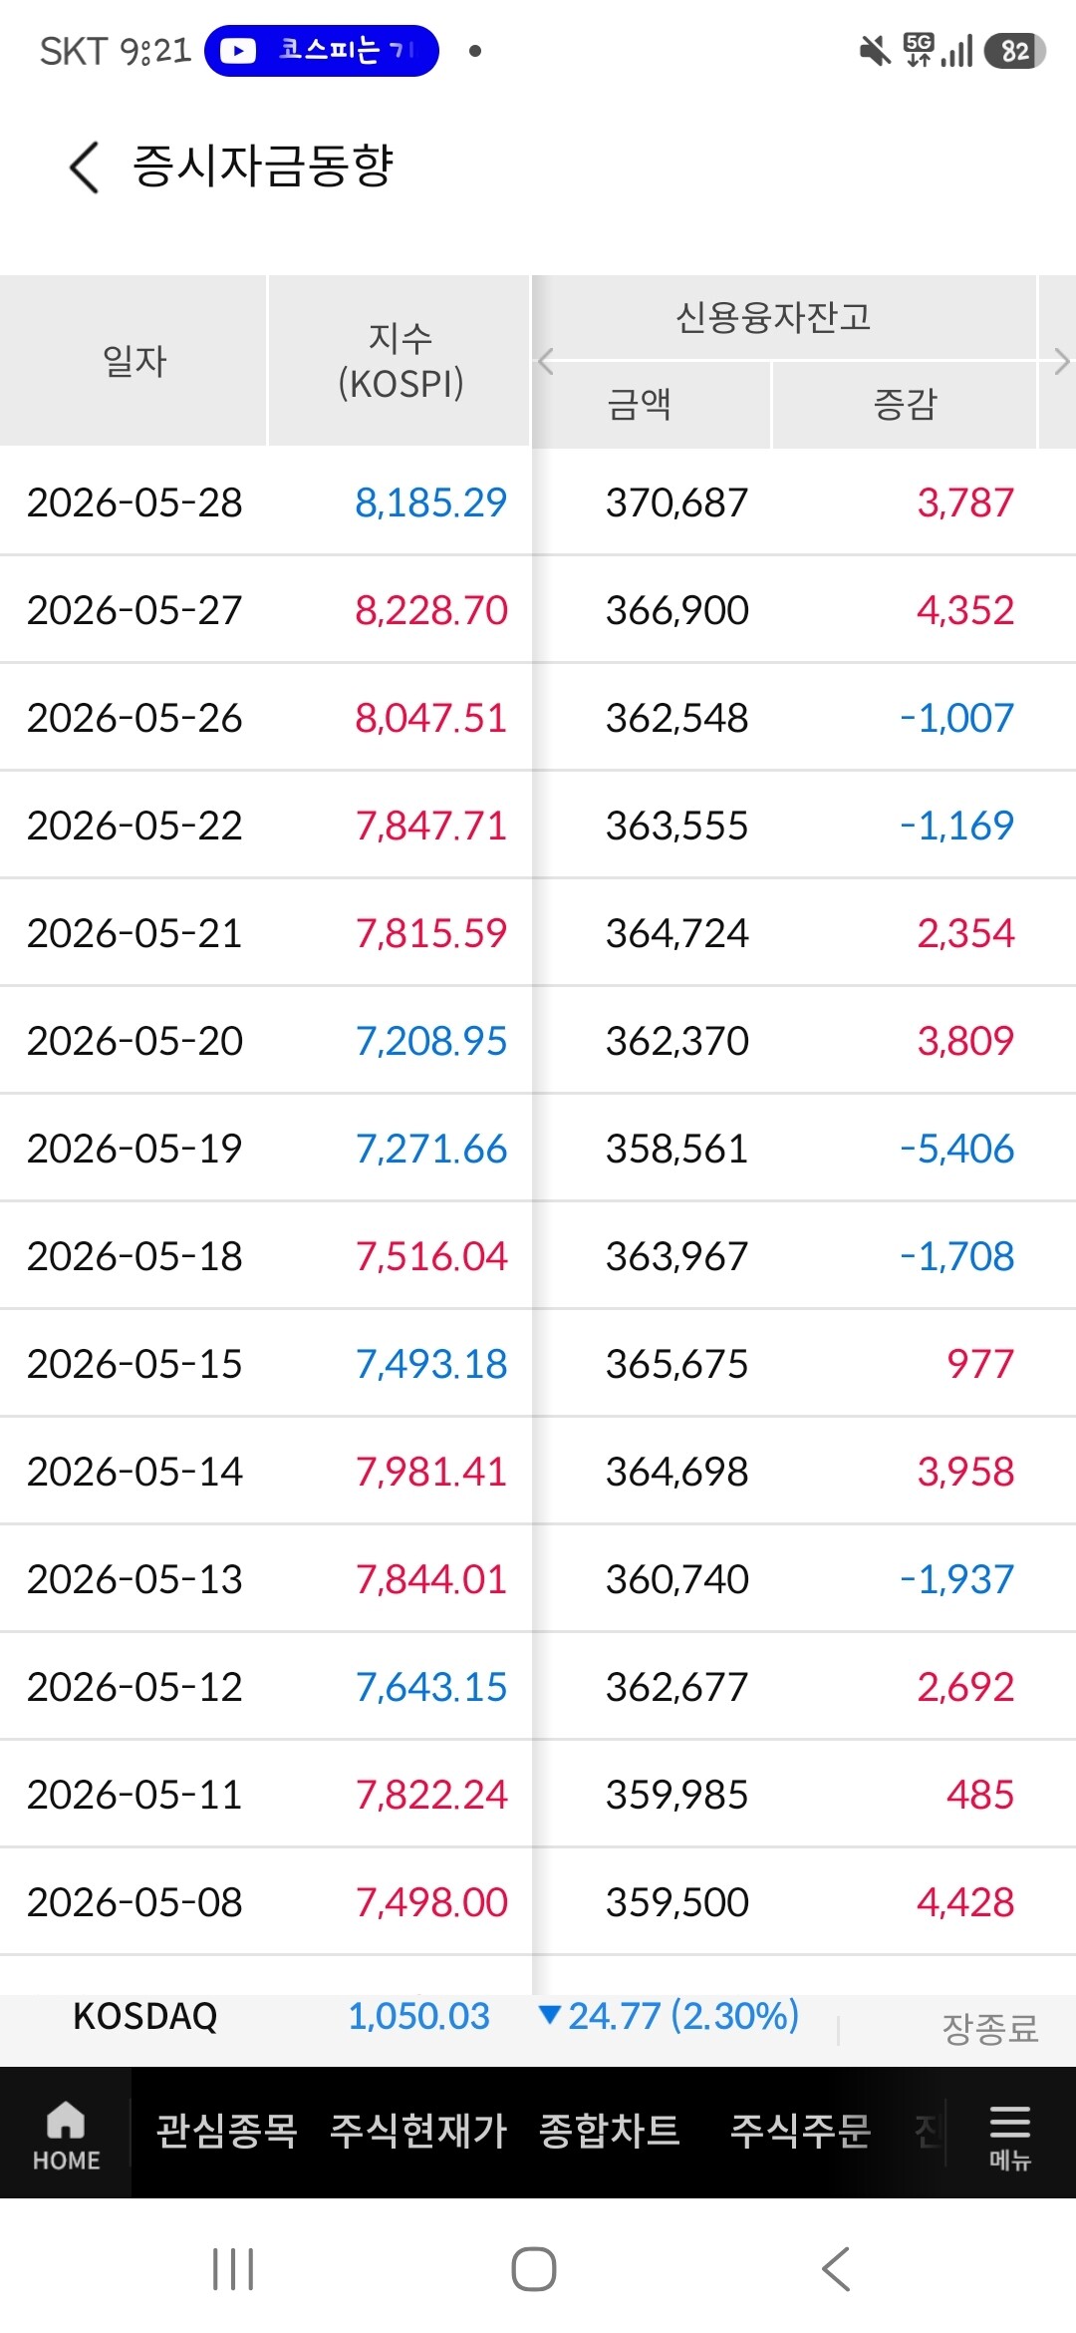Tap Android recent apps button

(233, 2269)
